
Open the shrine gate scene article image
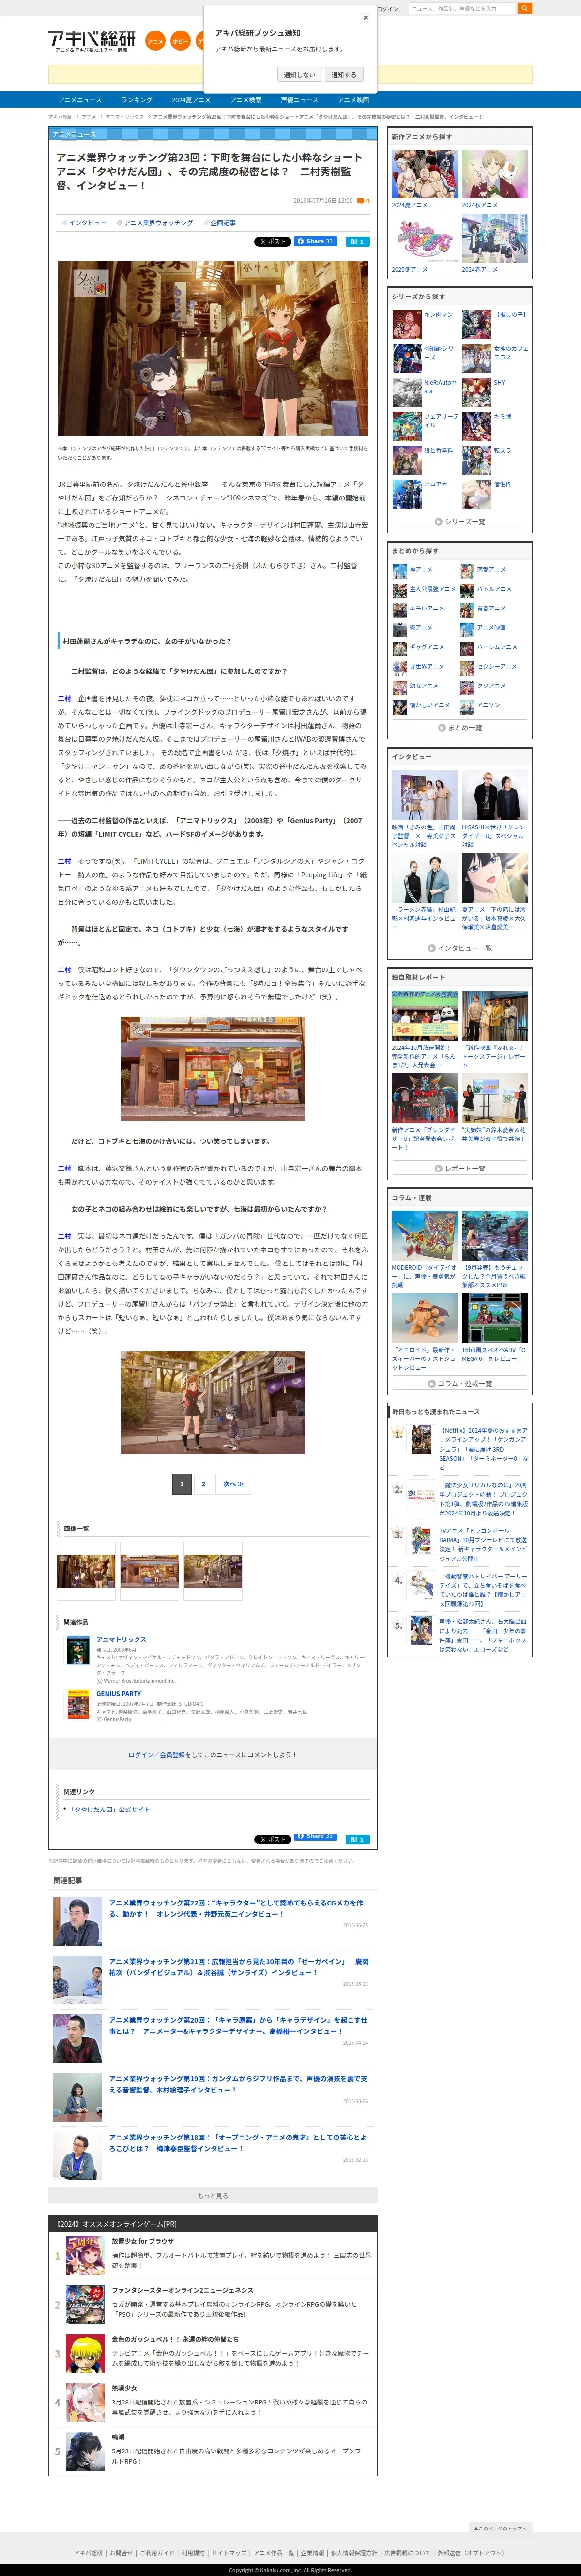pyautogui.click(x=212, y=1402)
